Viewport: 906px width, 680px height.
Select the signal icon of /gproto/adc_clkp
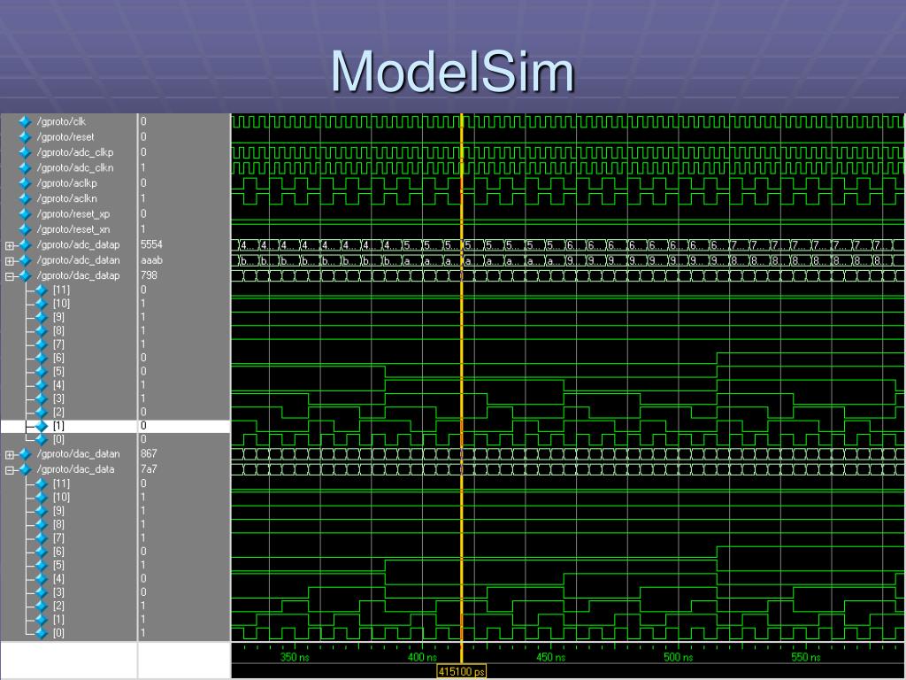[24, 152]
